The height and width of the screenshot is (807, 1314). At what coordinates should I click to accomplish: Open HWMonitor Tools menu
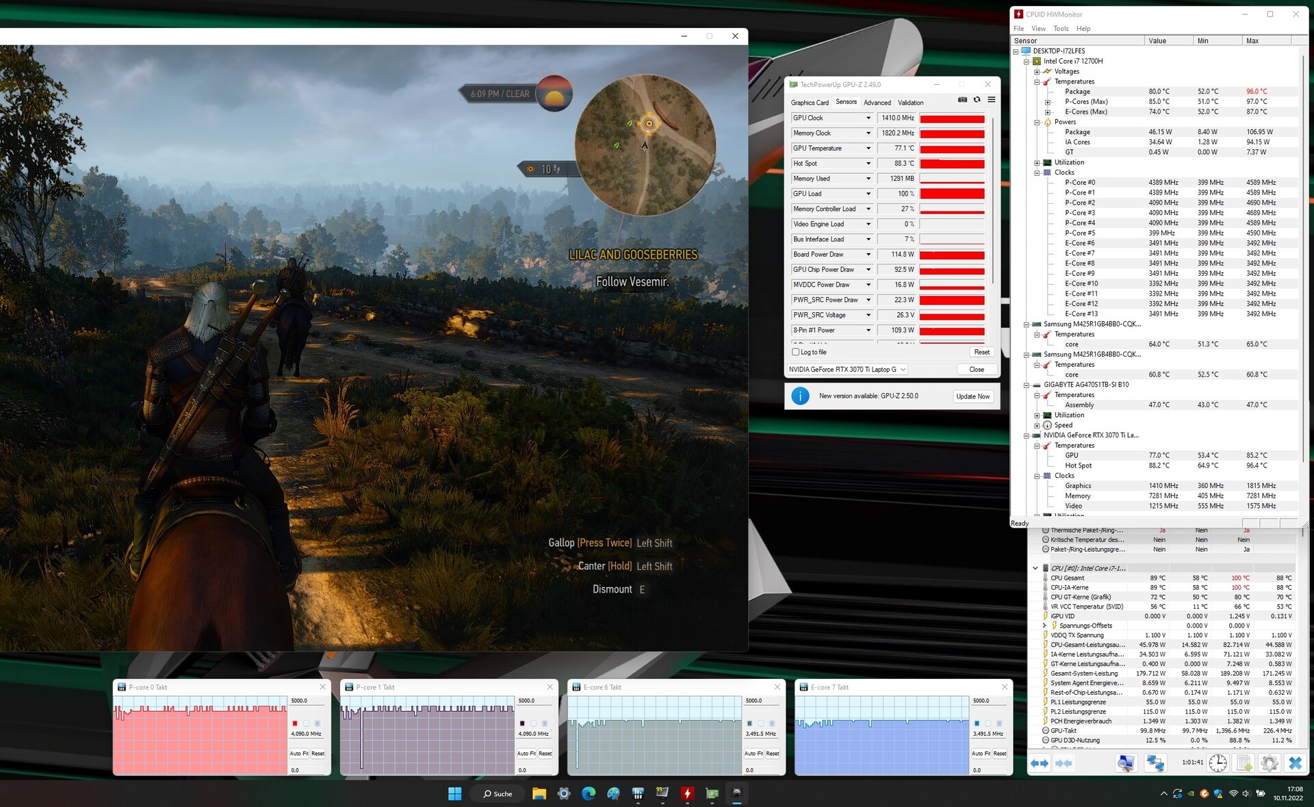pos(1061,29)
